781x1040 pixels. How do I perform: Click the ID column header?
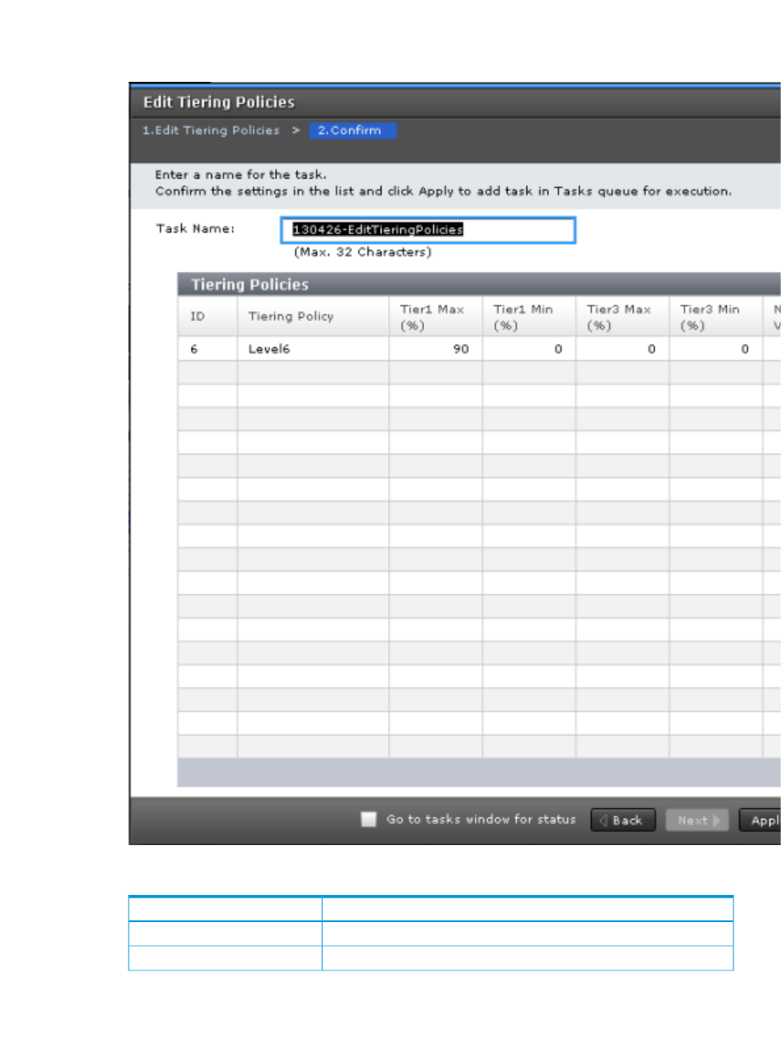pos(208,316)
